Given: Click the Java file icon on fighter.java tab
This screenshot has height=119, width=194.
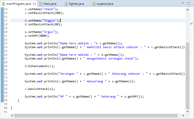Looking at the screenshot, I should pyautogui.click(x=66, y=4).
